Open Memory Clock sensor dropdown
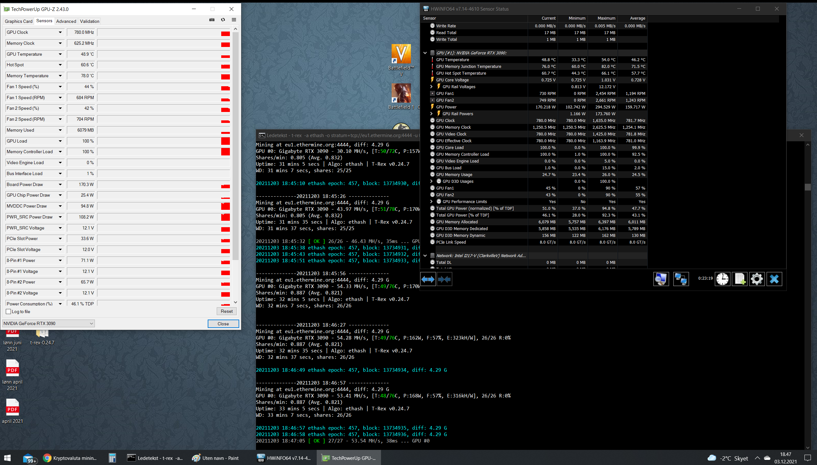Viewport: 817px width, 465px height. pos(60,43)
